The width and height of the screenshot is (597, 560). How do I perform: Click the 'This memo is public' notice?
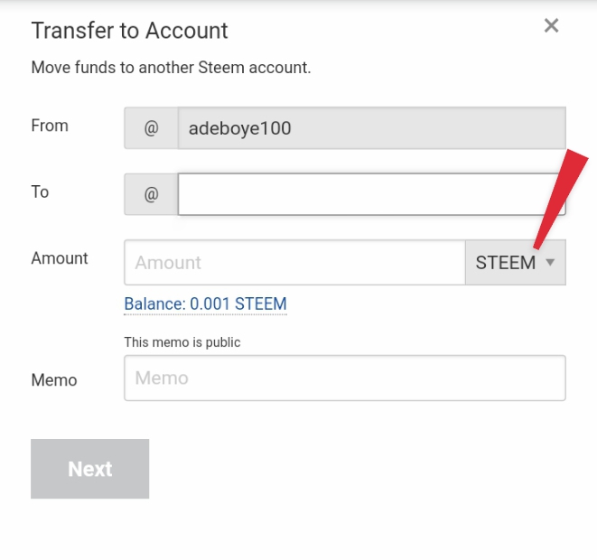[182, 342]
